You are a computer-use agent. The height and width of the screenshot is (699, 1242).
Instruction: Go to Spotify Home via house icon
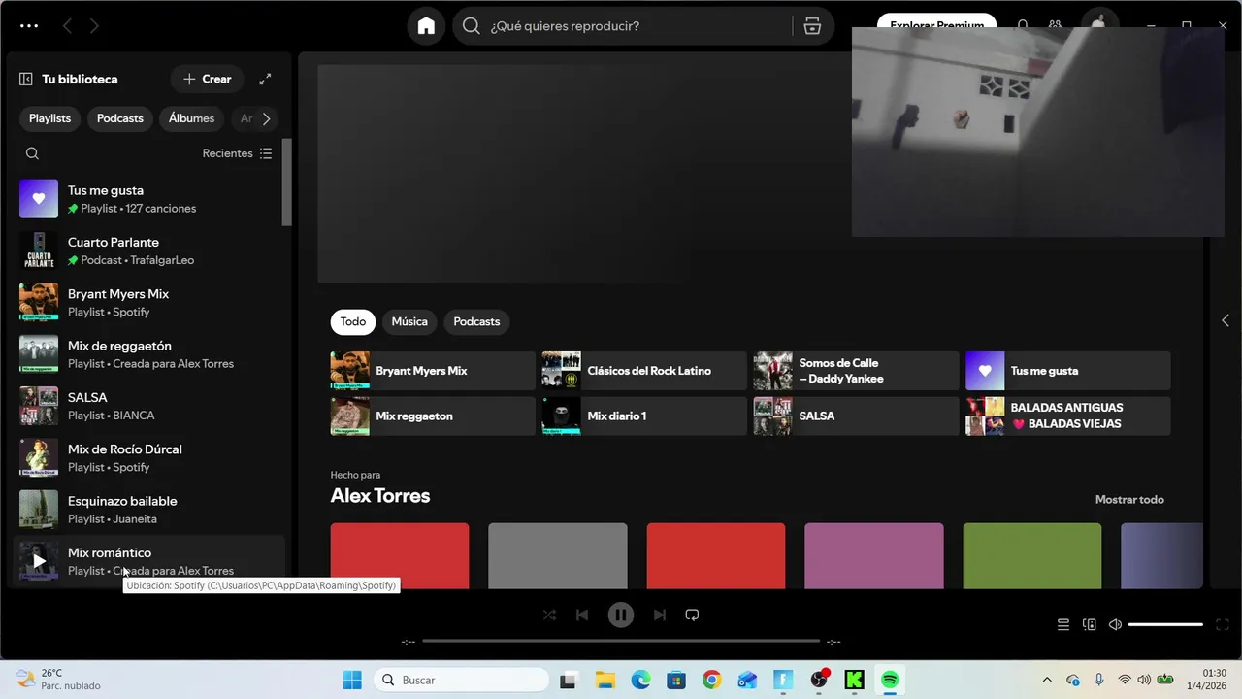pos(426,26)
